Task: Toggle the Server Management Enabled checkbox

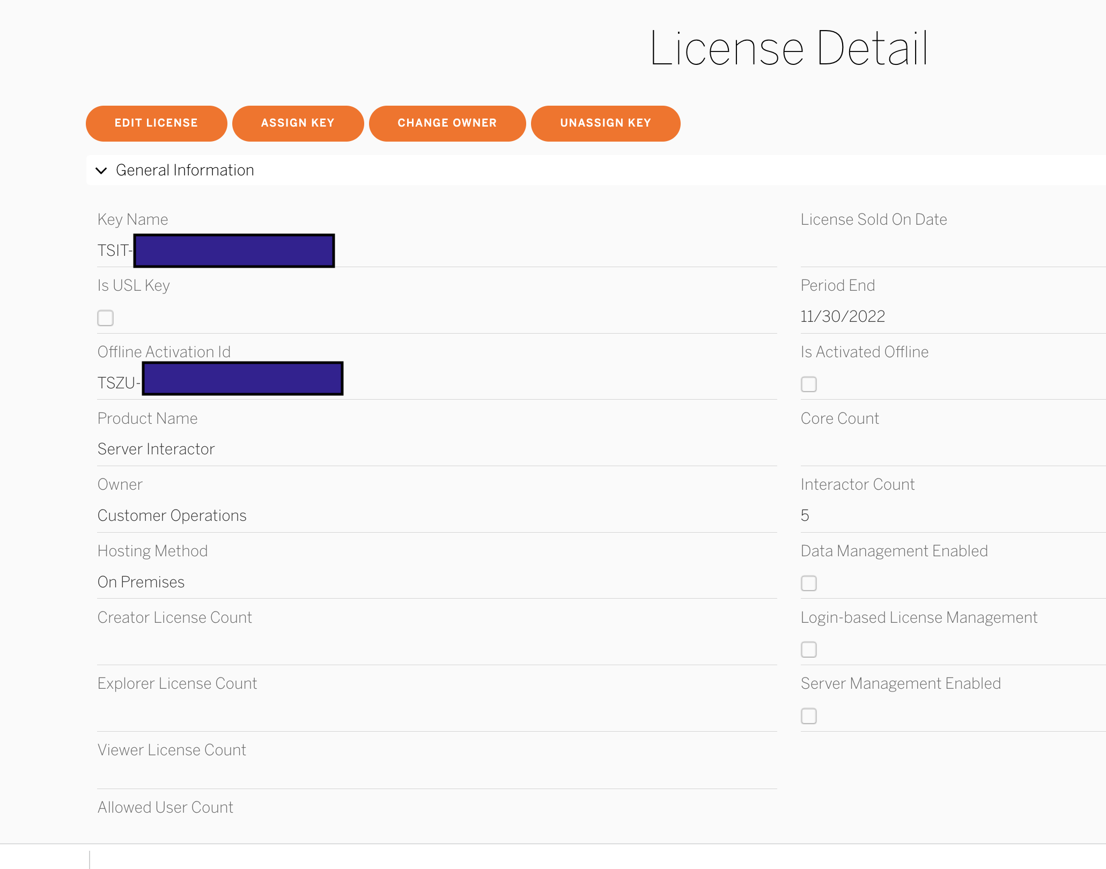Action: coord(808,716)
